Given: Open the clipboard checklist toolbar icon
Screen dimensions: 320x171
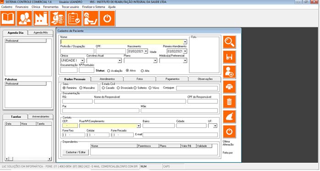Looking at the screenshot, I should pos(74,18).
